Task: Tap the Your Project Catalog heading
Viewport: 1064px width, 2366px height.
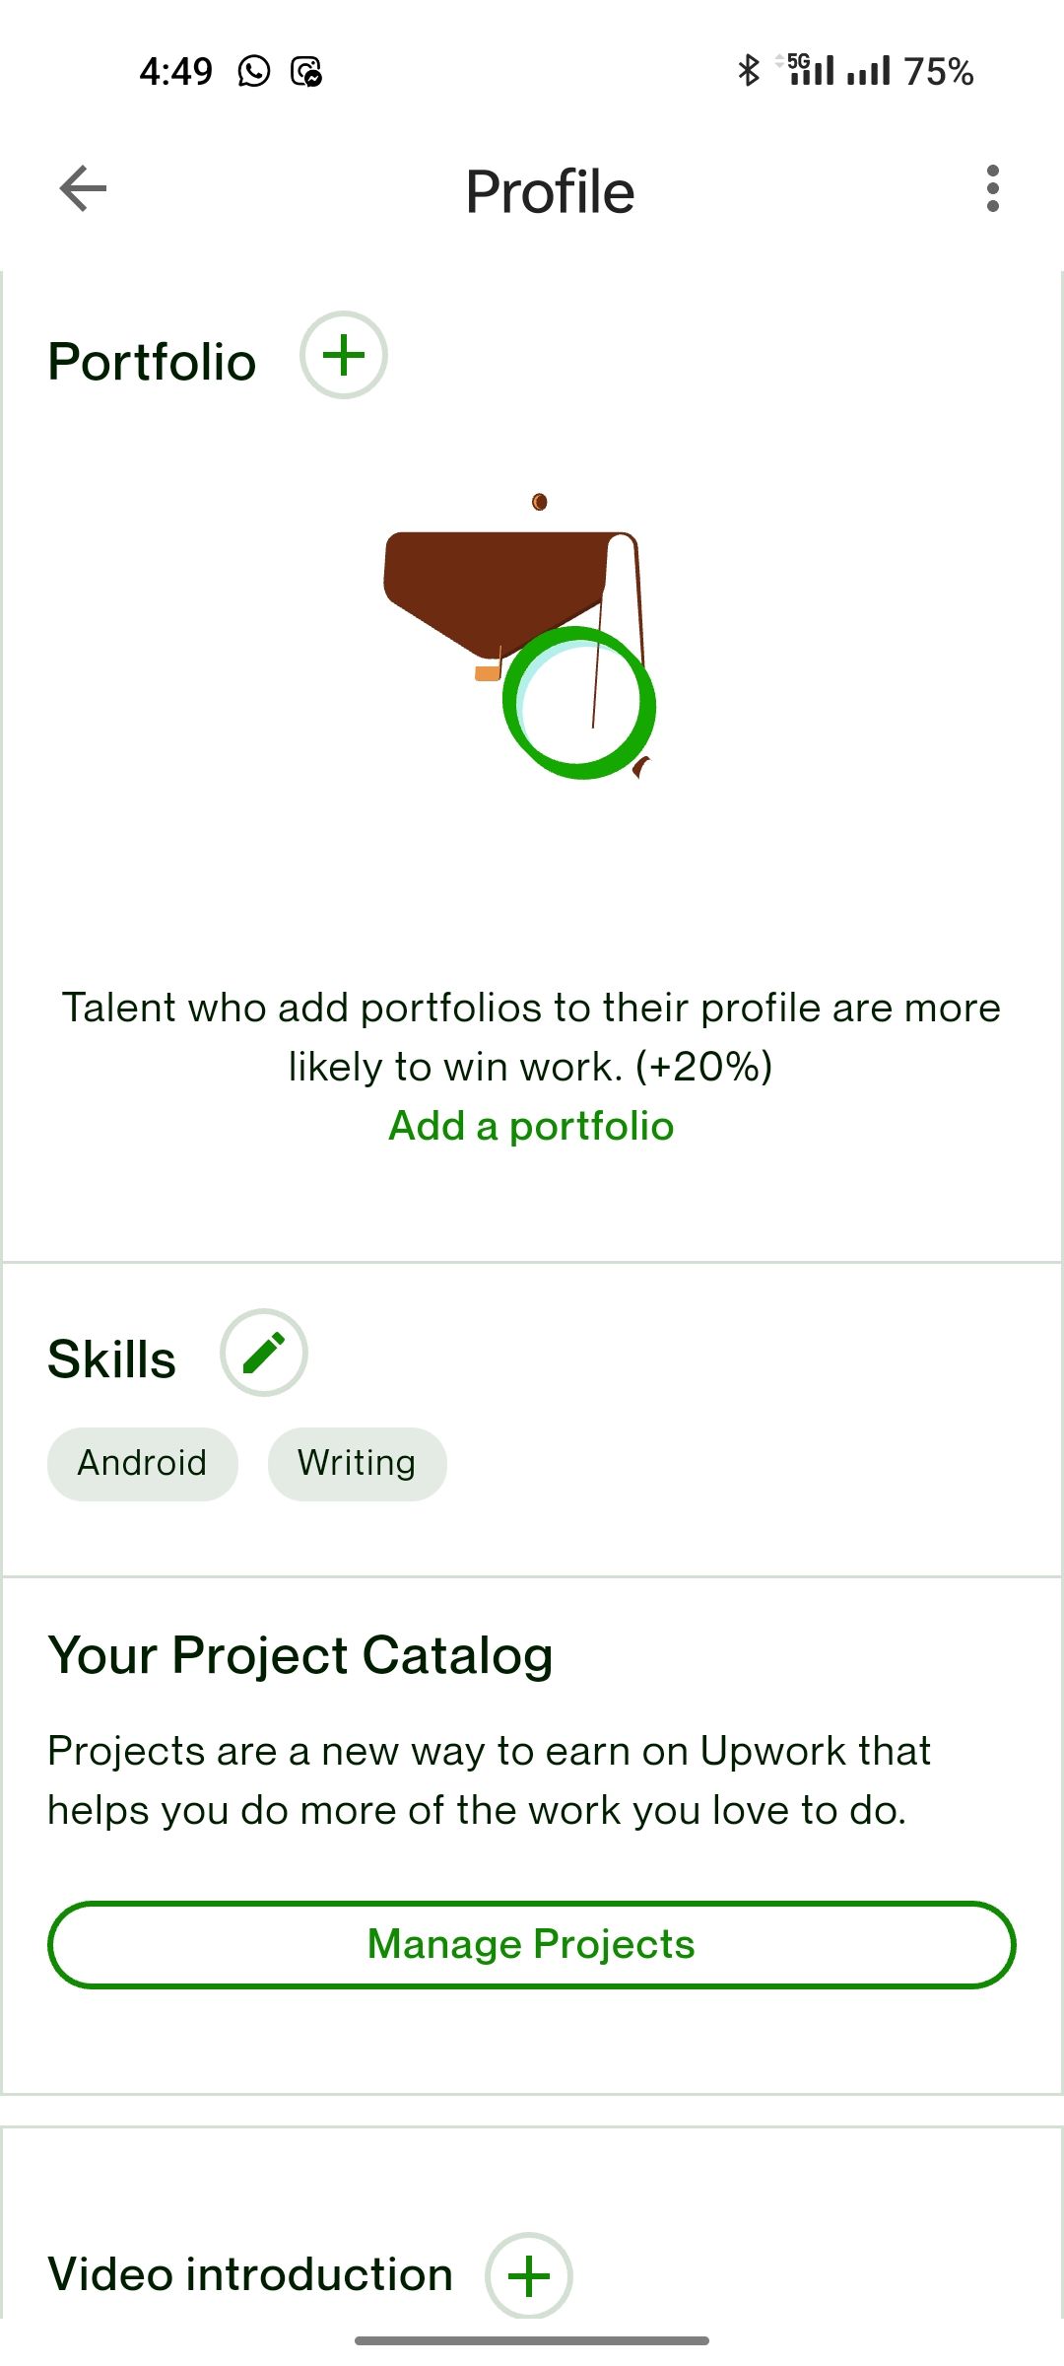Action: click(300, 1655)
